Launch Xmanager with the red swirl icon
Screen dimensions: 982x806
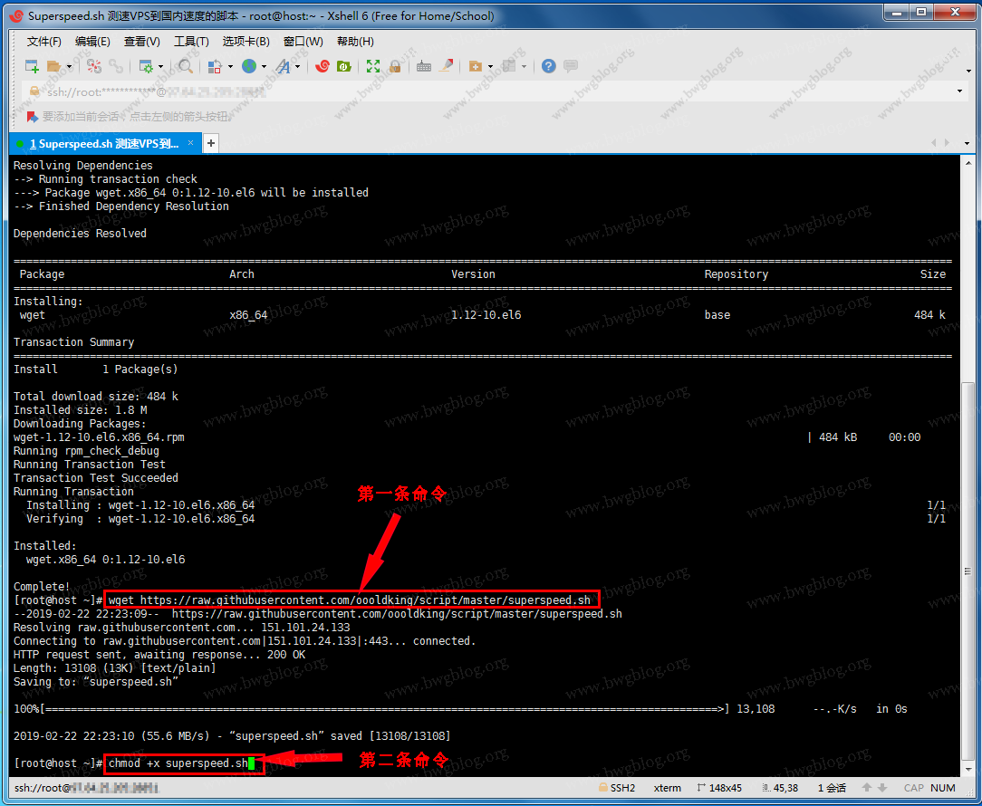323,66
